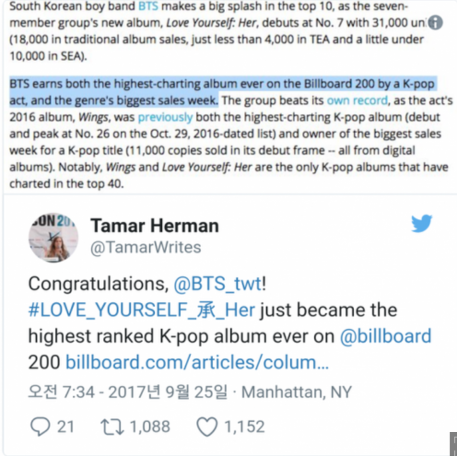
Task: Click the reply speech bubble icon
Action: (x=40, y=427)
